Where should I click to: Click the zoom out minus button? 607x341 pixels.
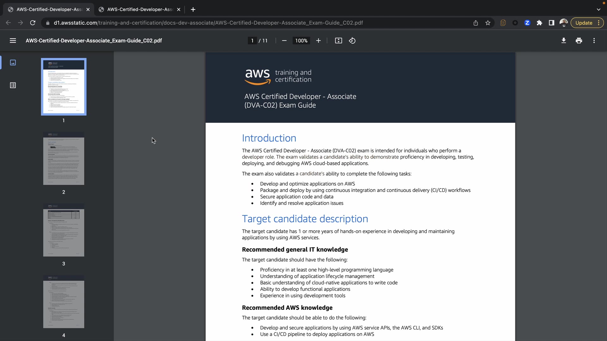[x=284, y=40]
